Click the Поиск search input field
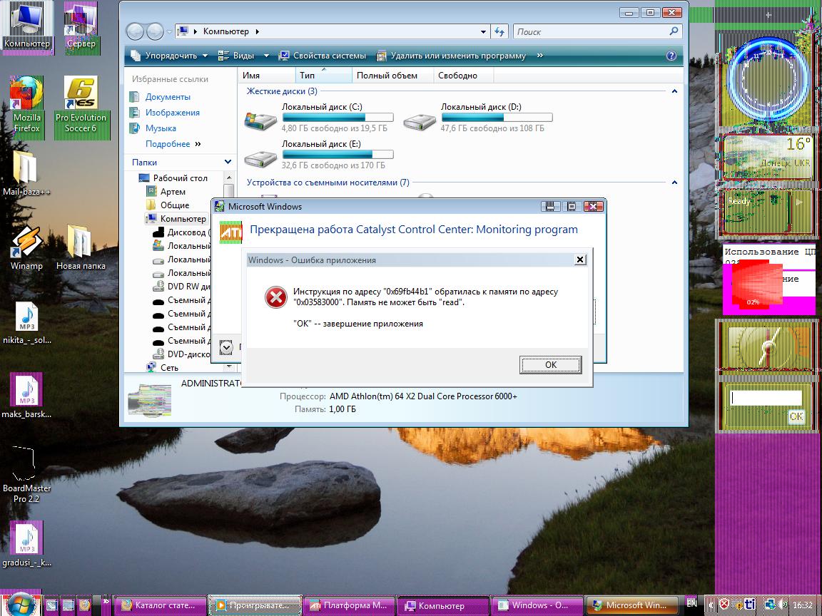Image resolution: width=822 pixels, height=616 pixels. tap(592, 31)
